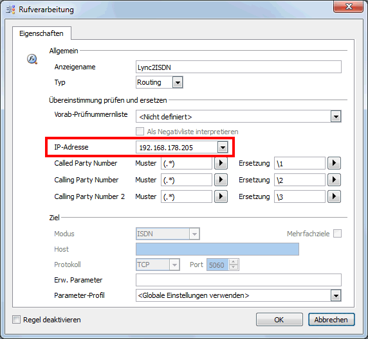Open Calling Party Number 2 Muster arrow menu

(221, 196)
